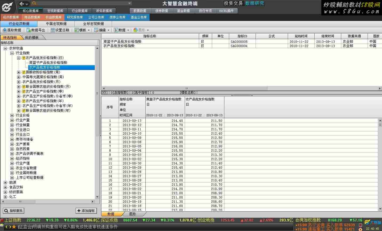Open the 编辑 dropdown arrow

point(108,30)
